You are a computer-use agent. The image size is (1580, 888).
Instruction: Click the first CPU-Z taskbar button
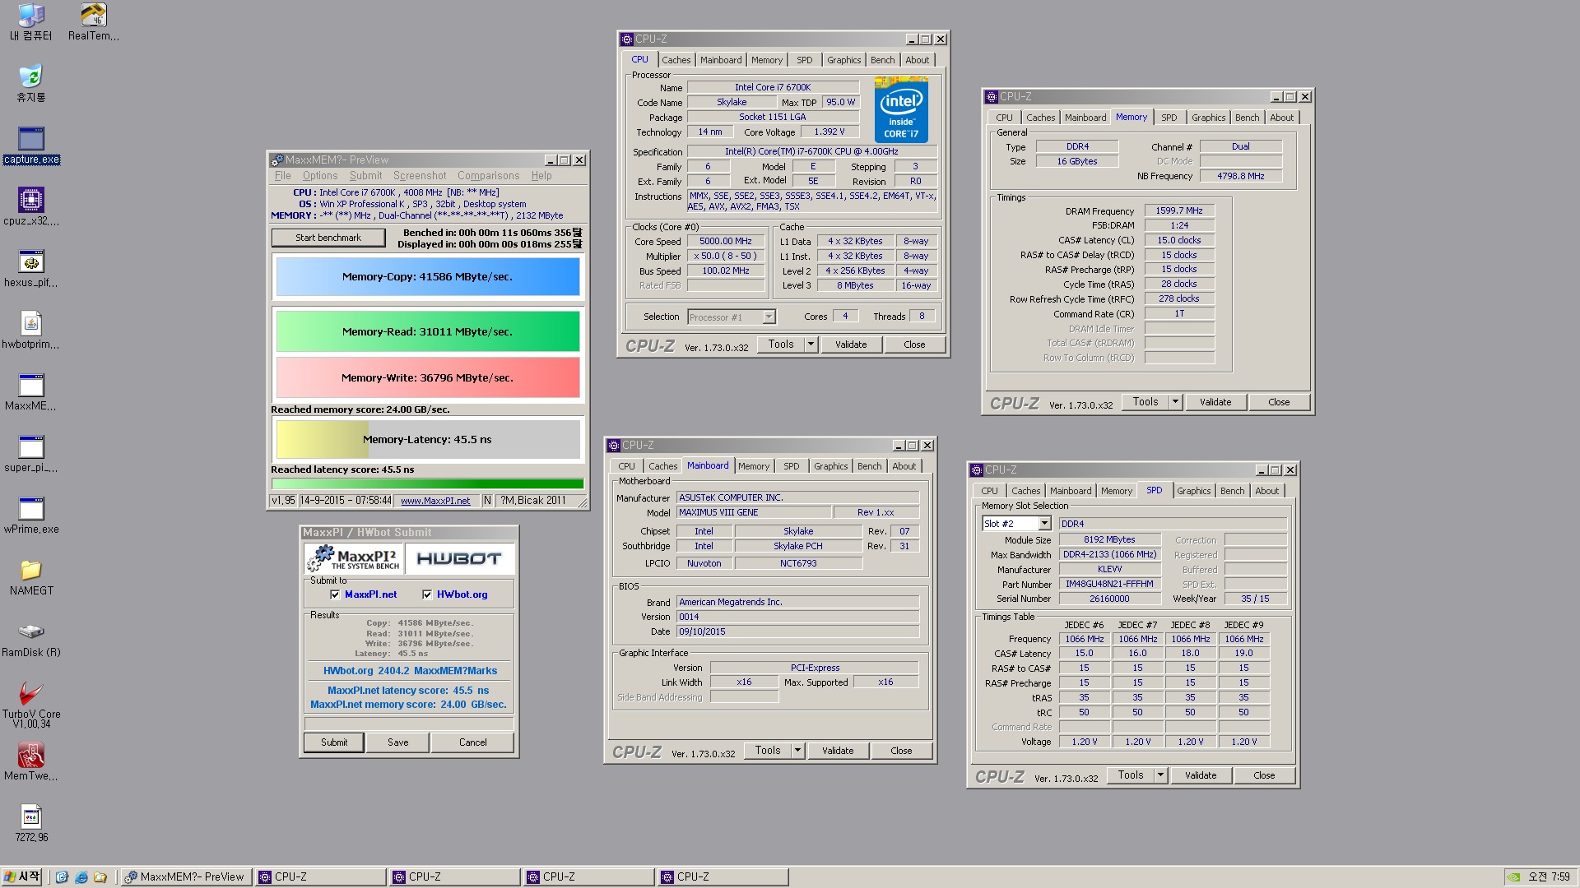coord(321,877)
